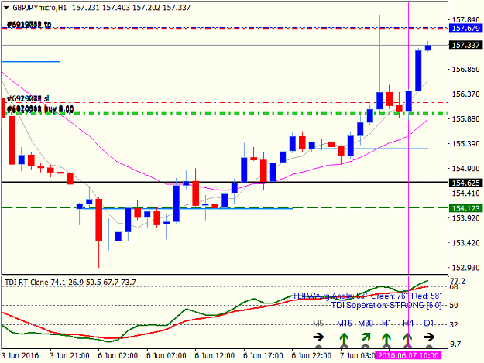Click the 155.390 price scale value
484x363 pixels.
(x=465, y=144)
